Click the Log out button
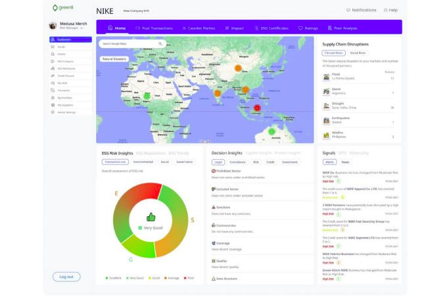The width and height of the screenshot is (445, 297). tap(66, 277)
